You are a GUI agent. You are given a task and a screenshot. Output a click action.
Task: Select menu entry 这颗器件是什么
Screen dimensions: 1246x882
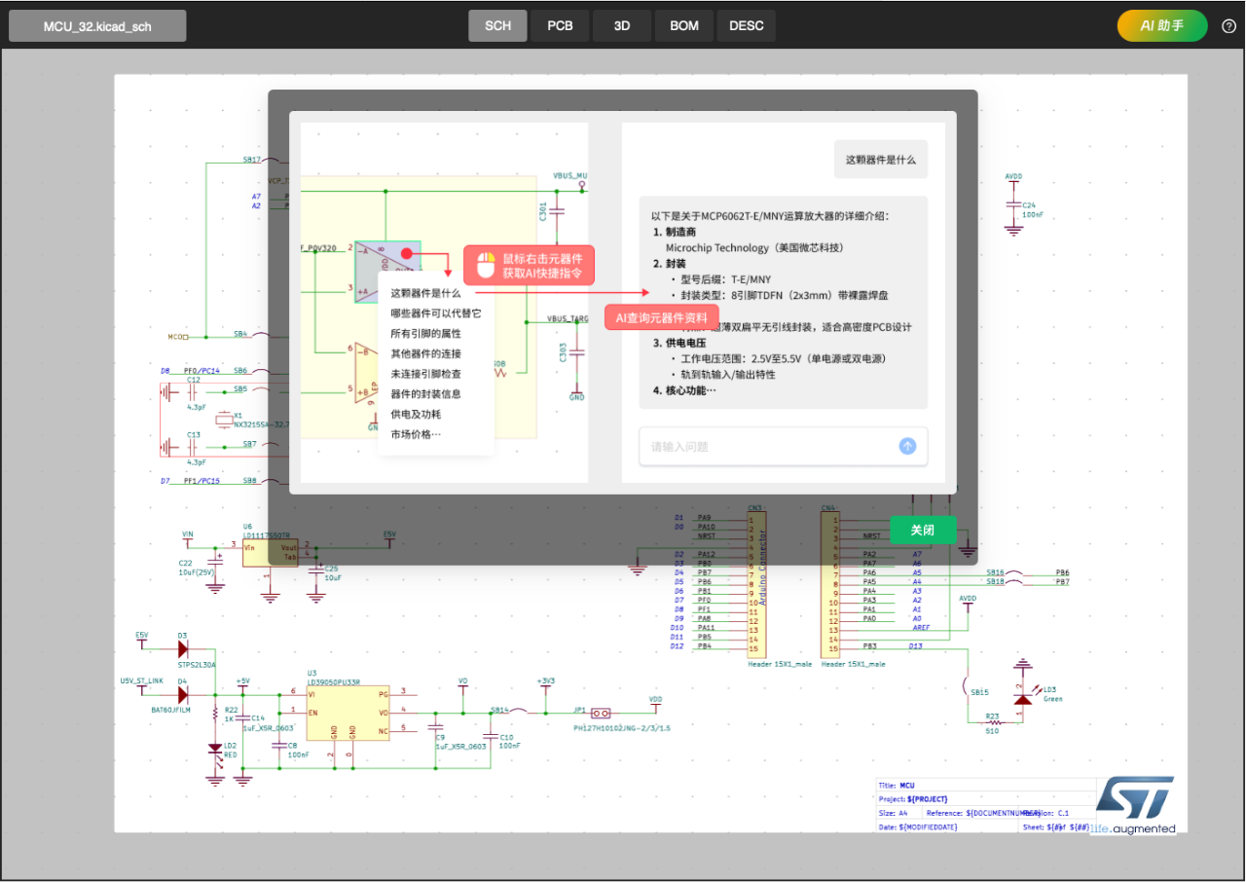click(426, 293)
